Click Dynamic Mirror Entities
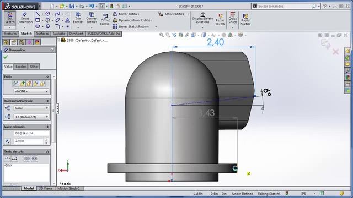 [132, 20]
